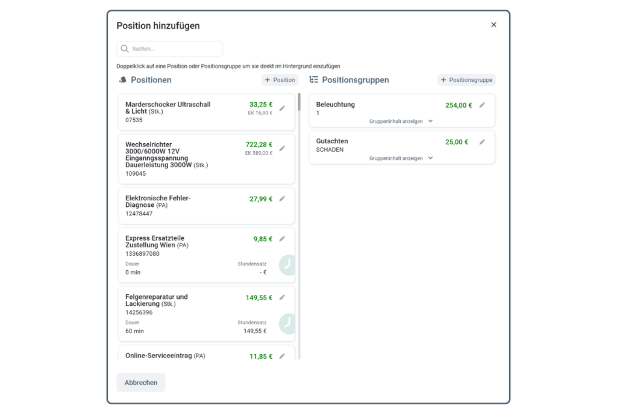Click the clock icon on Express Ersatzteile Zustellung
617x414 pixels.
tap(287, 265)
